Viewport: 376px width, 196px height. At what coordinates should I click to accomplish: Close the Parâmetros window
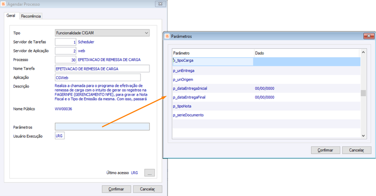tap(369, 36)
